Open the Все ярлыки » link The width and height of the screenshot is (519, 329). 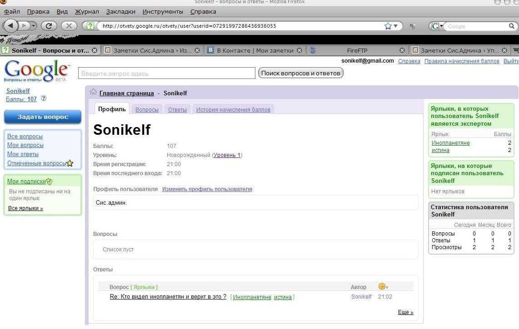pyautogui.click(x=25, y=208)
